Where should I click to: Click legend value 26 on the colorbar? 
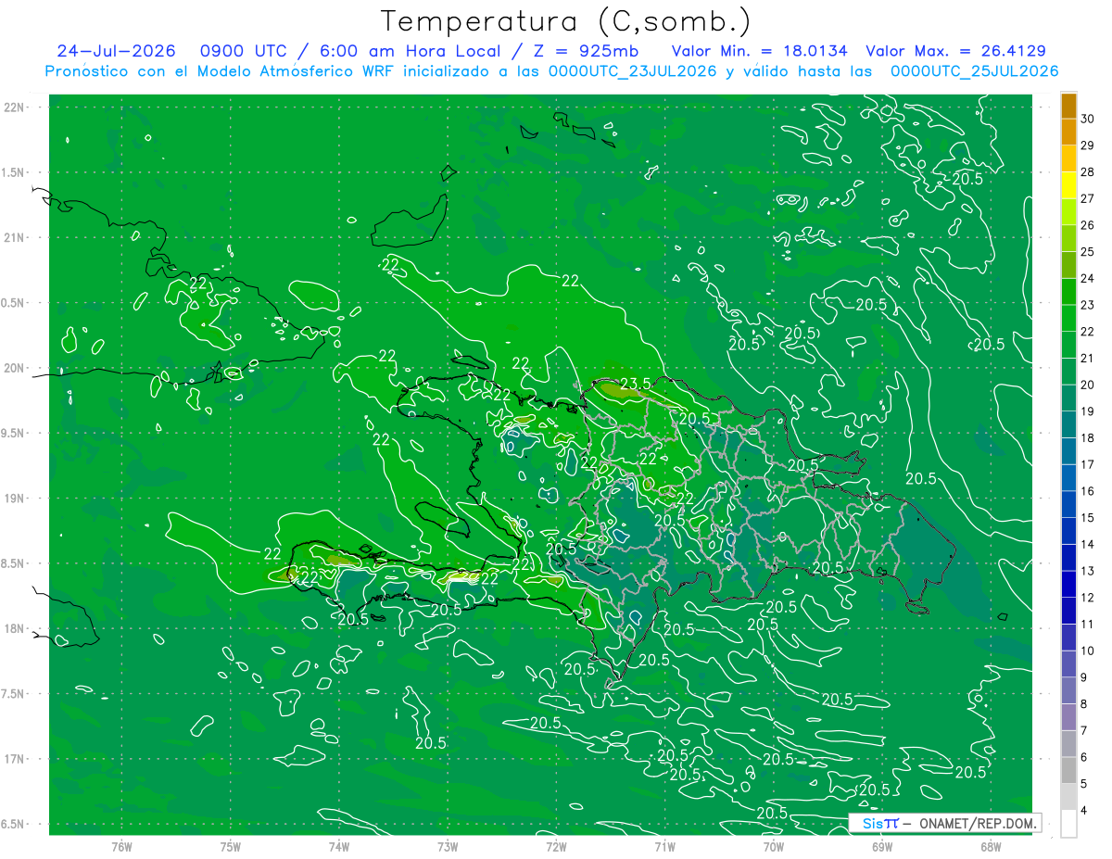click(1088, 225)
